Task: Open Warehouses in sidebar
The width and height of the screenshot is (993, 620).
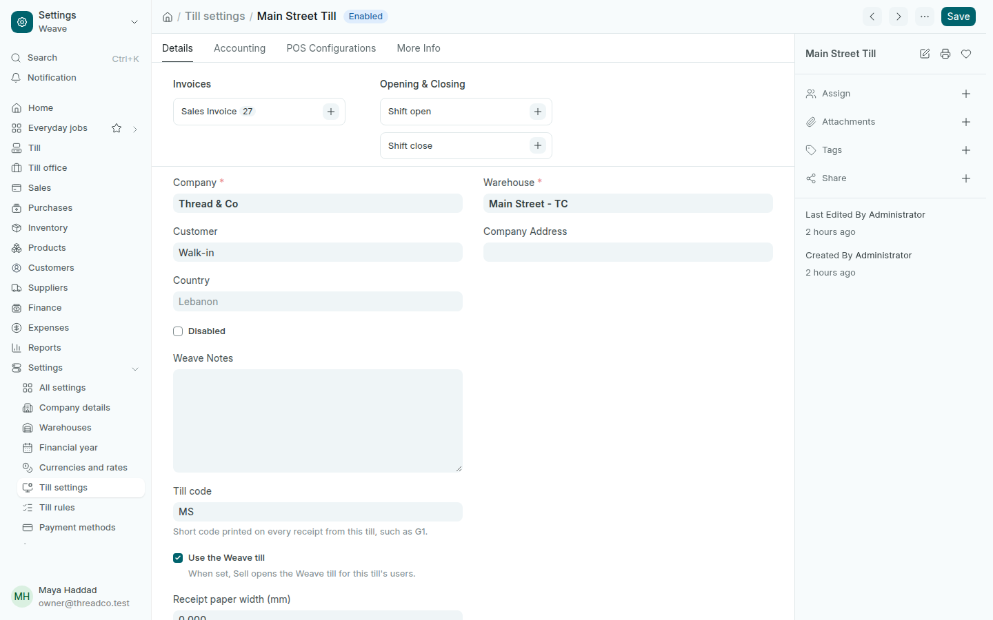Action: pos(81,428)
